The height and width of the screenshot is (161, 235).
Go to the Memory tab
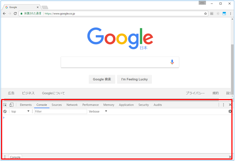coord(109,105)
